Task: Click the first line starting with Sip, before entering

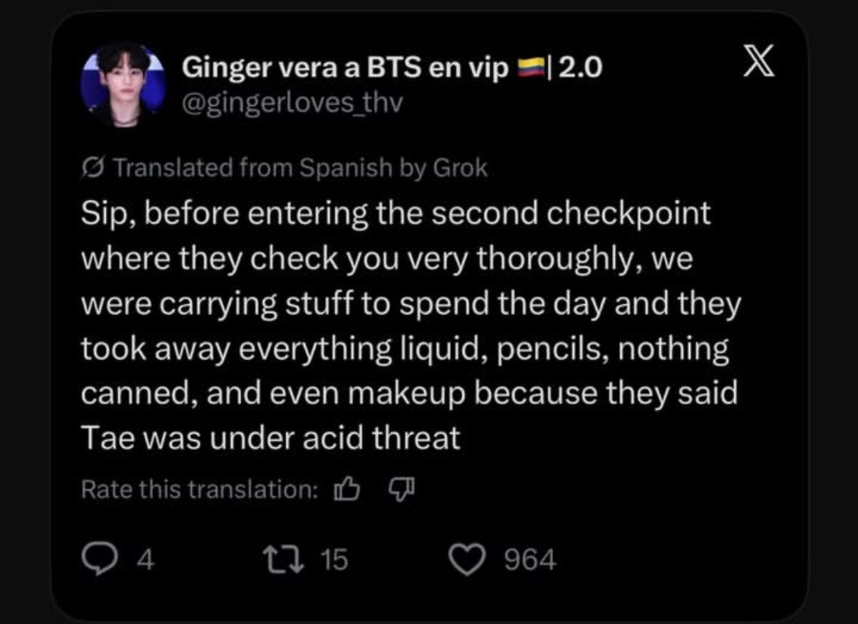Action: pyautogui.click(x=396, y=213)
